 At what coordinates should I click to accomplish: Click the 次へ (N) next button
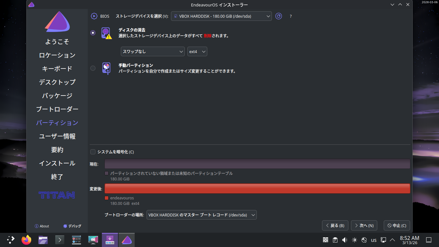click(364, 225)
